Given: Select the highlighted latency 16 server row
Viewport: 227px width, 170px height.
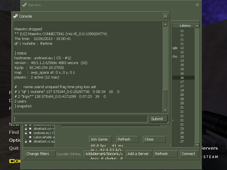Looking at the screenshot, I should tap(184, 78).
